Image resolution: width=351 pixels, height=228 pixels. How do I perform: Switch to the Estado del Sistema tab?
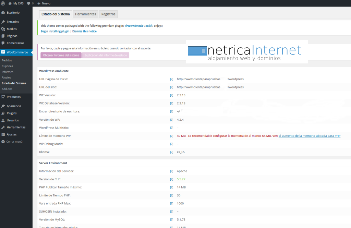pos(56,14)
